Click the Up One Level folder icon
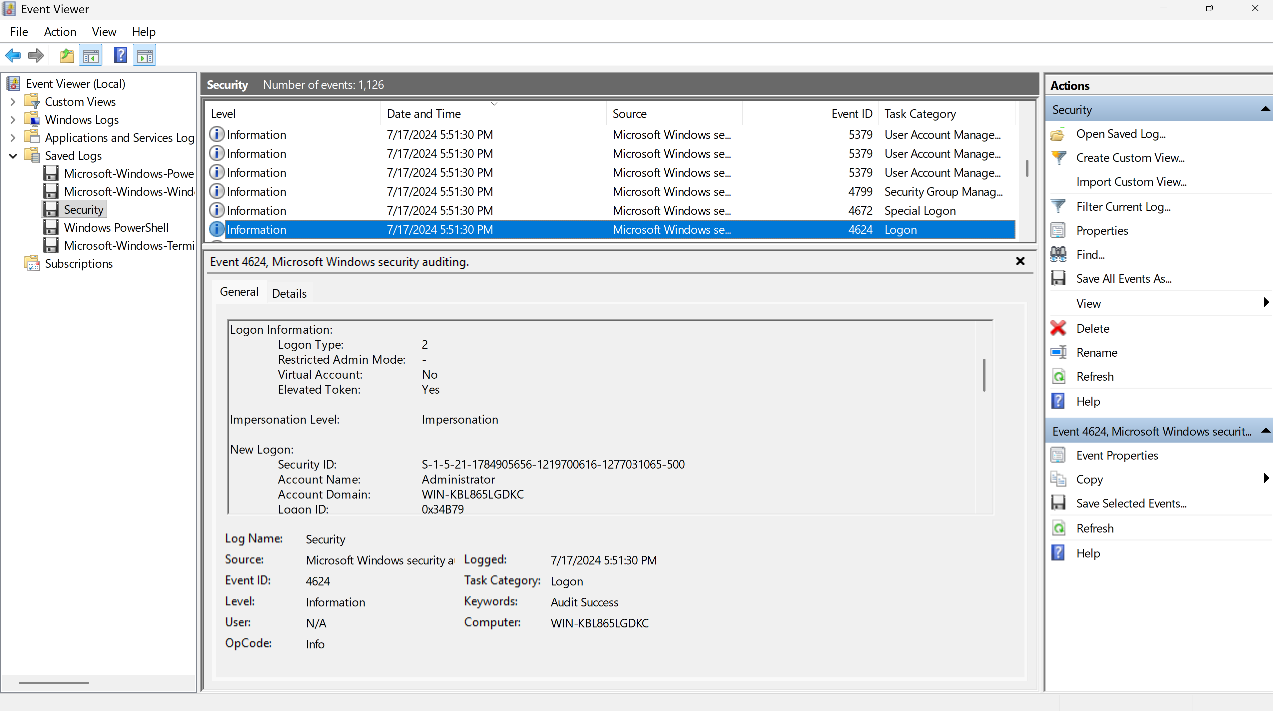 coord(67,55)
